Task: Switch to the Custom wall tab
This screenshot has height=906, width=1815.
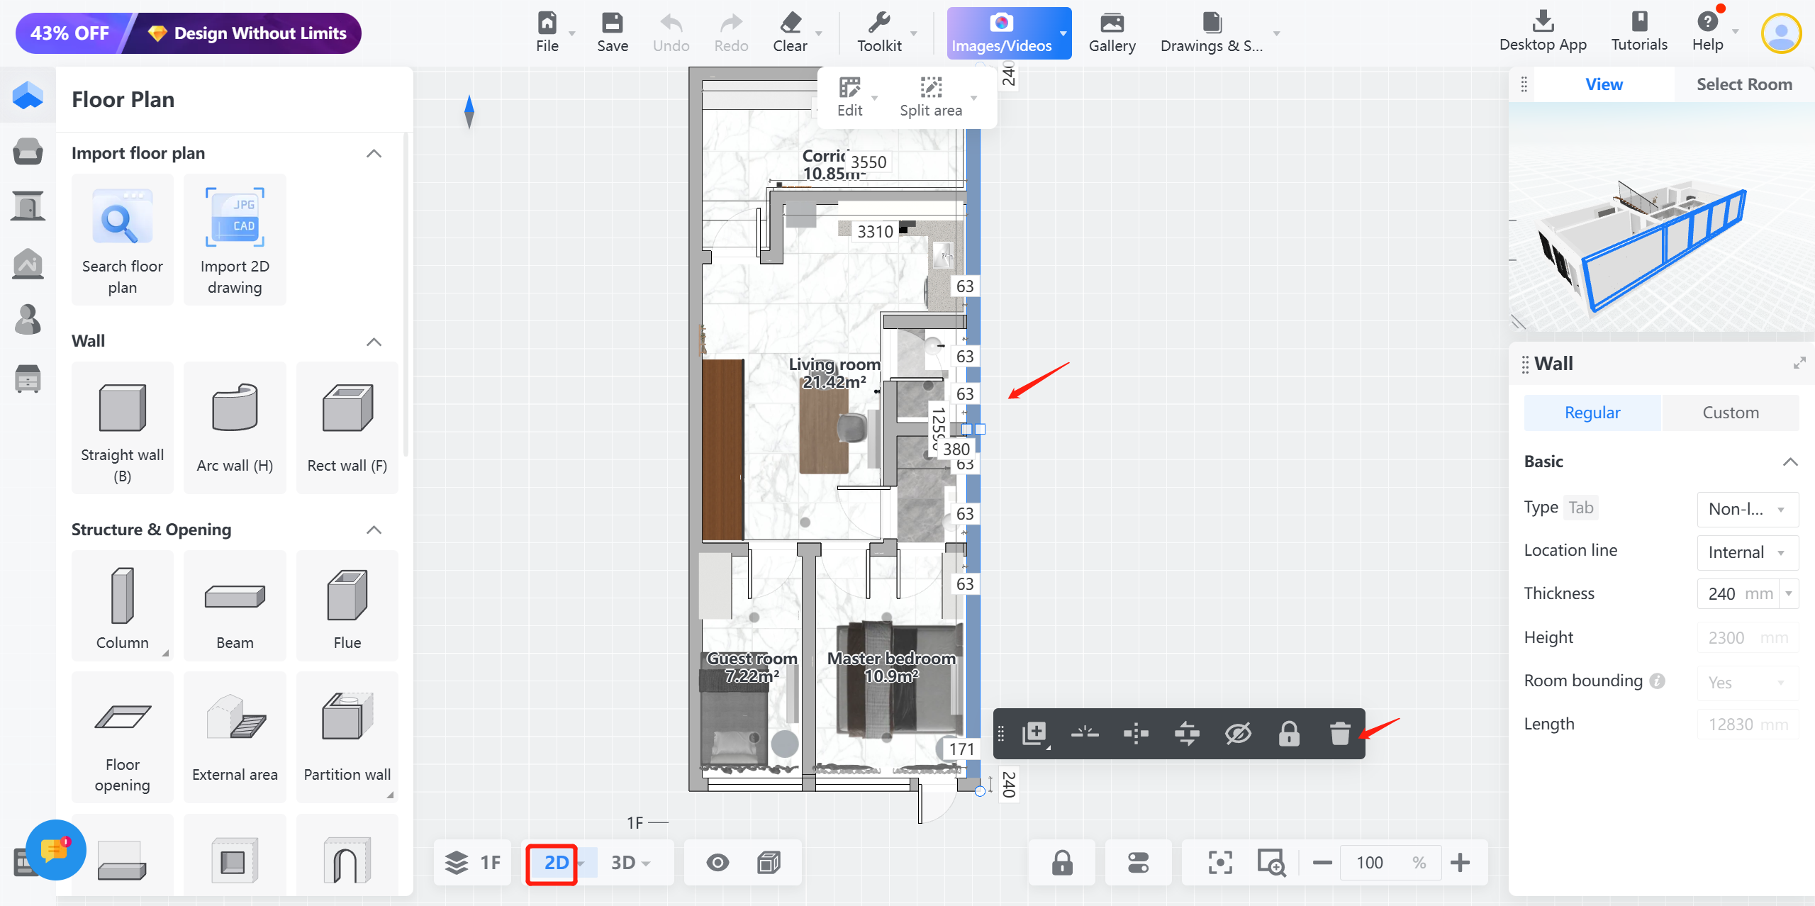Action: (x=1730, y=413)
